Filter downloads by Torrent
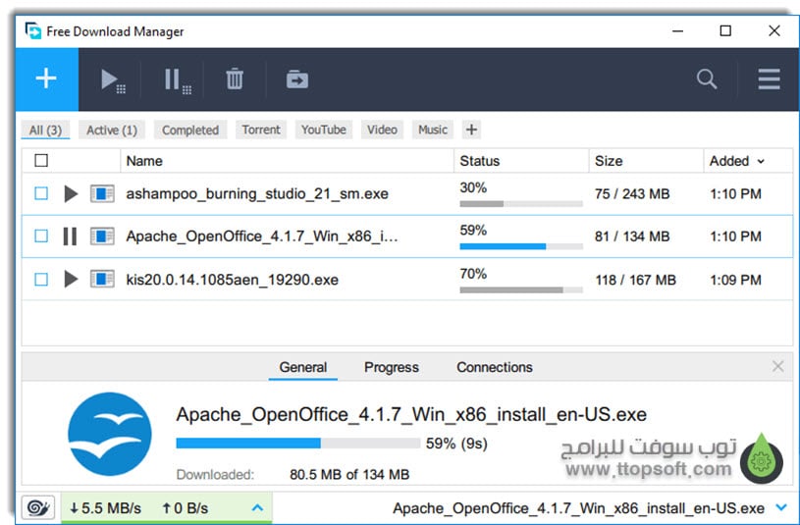The image size is (800, 525). [261, 130]
